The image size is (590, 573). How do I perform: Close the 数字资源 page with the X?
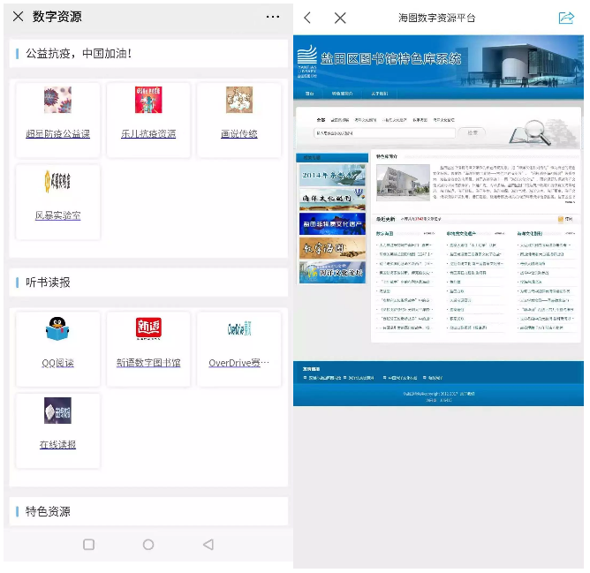(18, 17)
